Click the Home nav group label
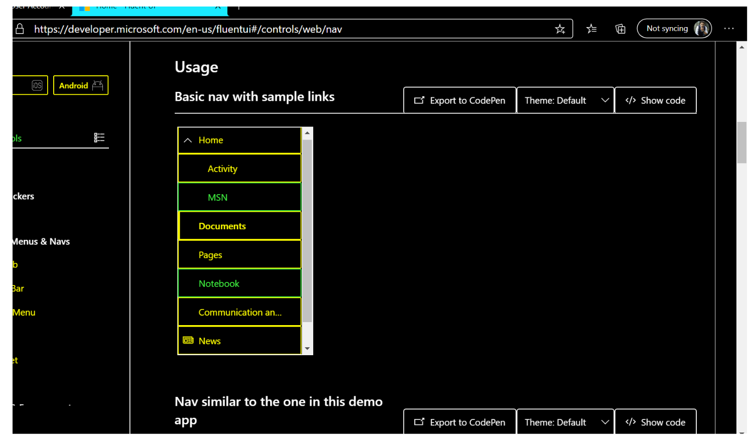 (x=211, y=140)
